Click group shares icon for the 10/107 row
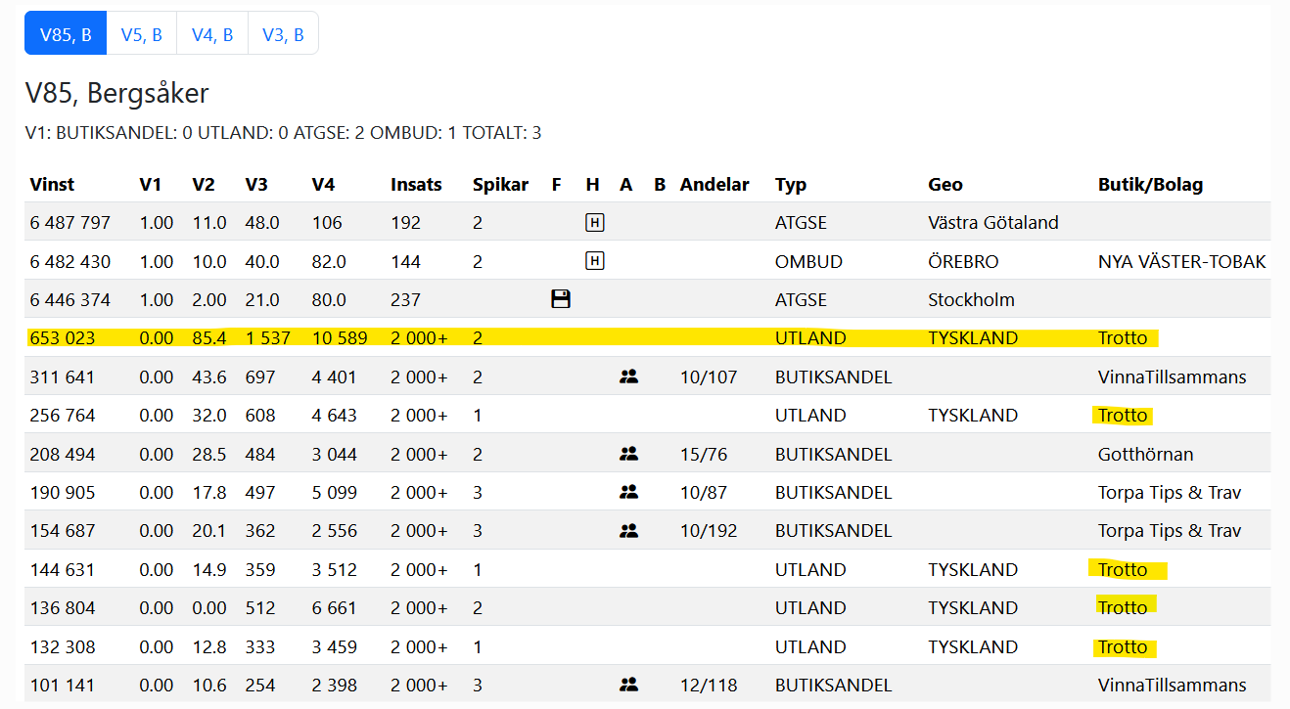This screenshot has height=709, width=1290. [x=628, y=377]
